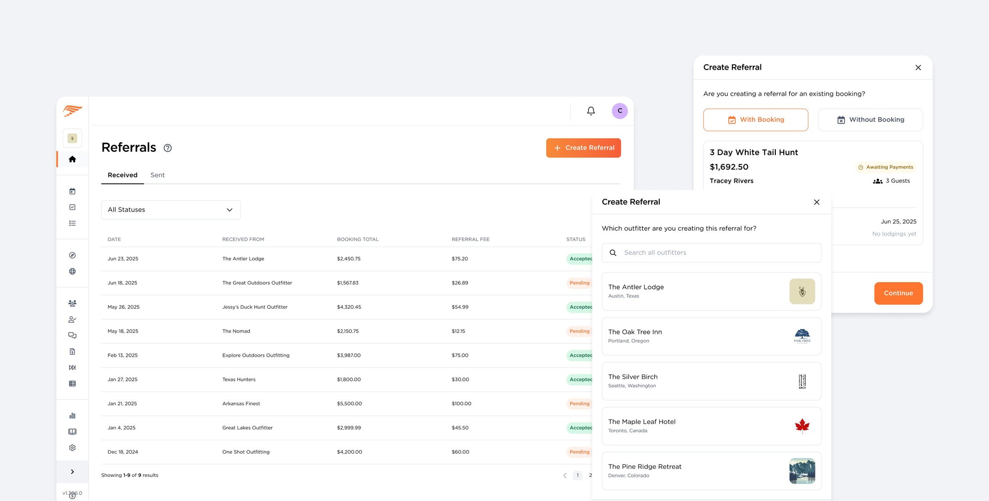Open the home icon in sidebar

coord(72,159)
